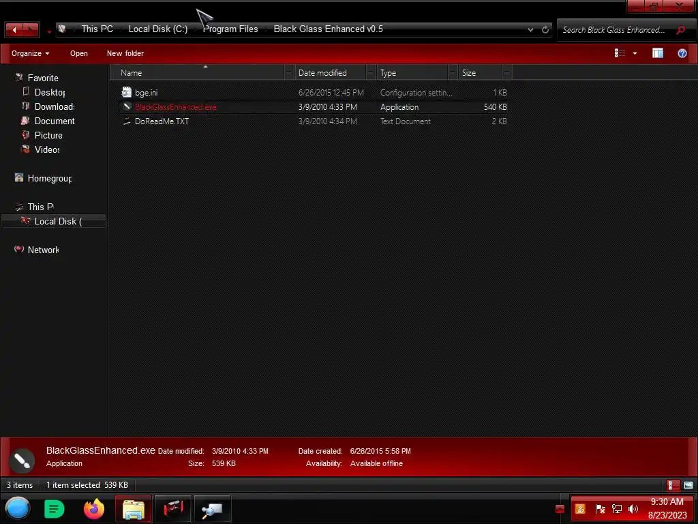
Task: Select the bge.ini file icon
Action: point(126,92)
